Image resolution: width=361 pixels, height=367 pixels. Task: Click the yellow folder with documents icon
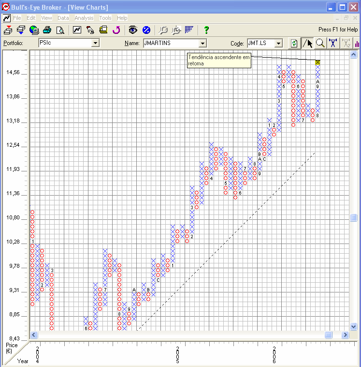tap(103, 30)
